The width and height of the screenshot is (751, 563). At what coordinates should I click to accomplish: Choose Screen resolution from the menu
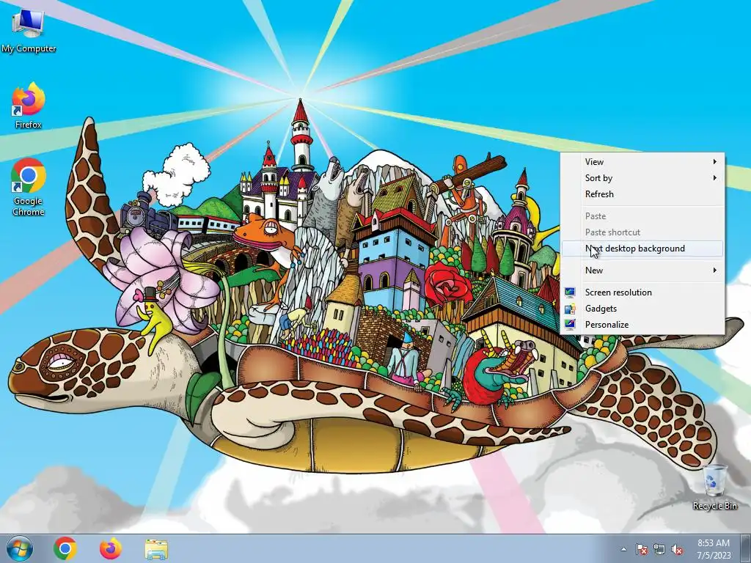pyautogui.click(x=642, y=292)
